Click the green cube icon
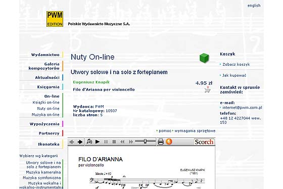283x189 pixels. pos(204,58)
